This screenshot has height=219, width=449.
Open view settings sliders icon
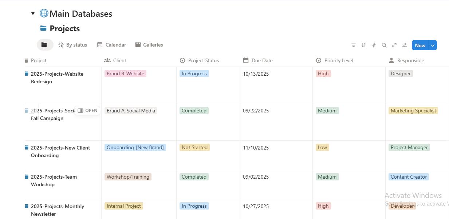click(404, 45)
